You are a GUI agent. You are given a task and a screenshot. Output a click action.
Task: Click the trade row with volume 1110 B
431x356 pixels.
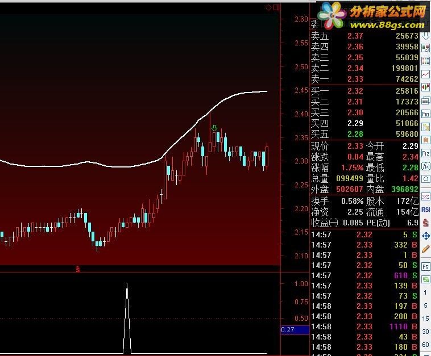pyautogui.click(x=364, y=326)
